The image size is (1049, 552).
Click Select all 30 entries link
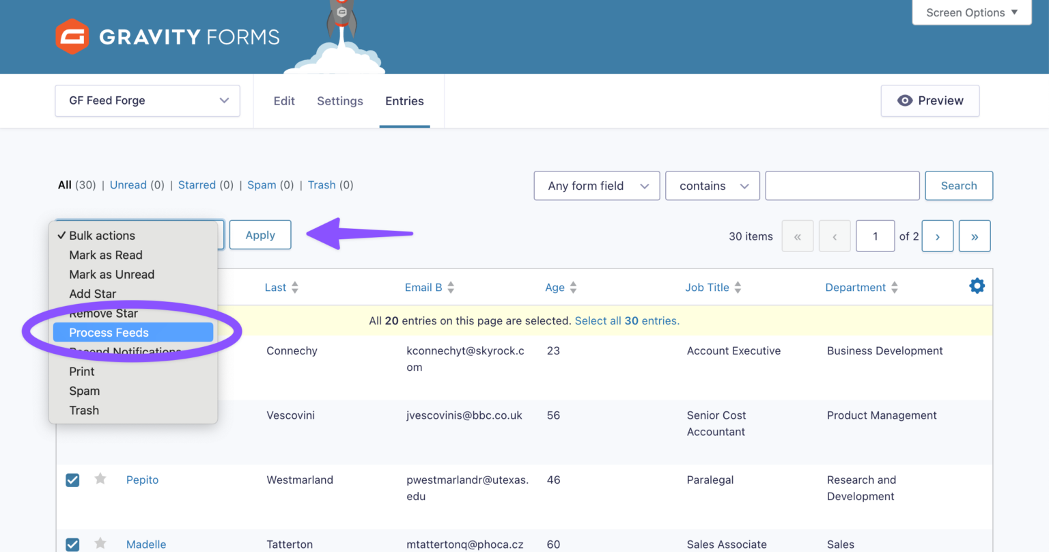(627, 321)
